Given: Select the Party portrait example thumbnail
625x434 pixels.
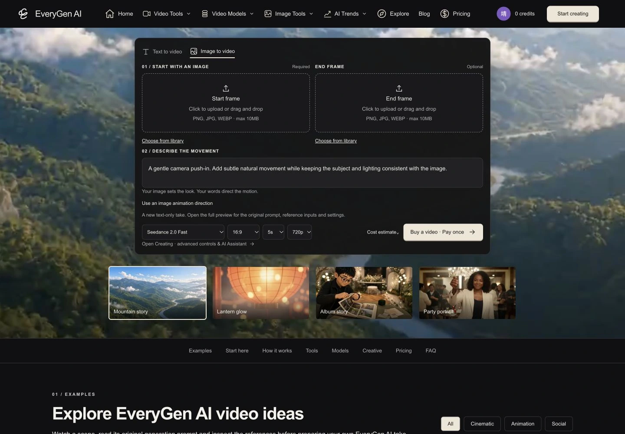Looking at the screenshot, I should [467, 293].
